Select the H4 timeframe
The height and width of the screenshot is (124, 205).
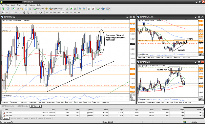pyautogui.click(x=67, y=12)
